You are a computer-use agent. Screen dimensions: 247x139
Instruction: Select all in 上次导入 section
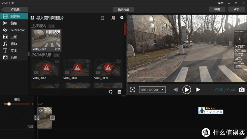[52, 26]
